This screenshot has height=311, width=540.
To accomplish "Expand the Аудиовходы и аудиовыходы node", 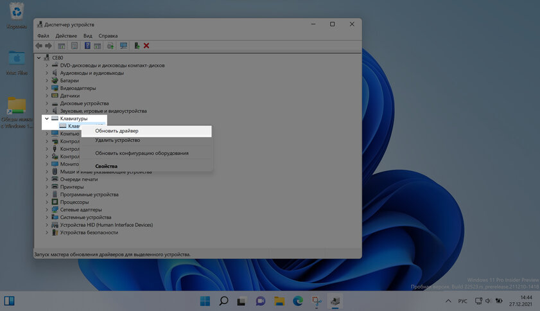I will (x=47, y=73).
